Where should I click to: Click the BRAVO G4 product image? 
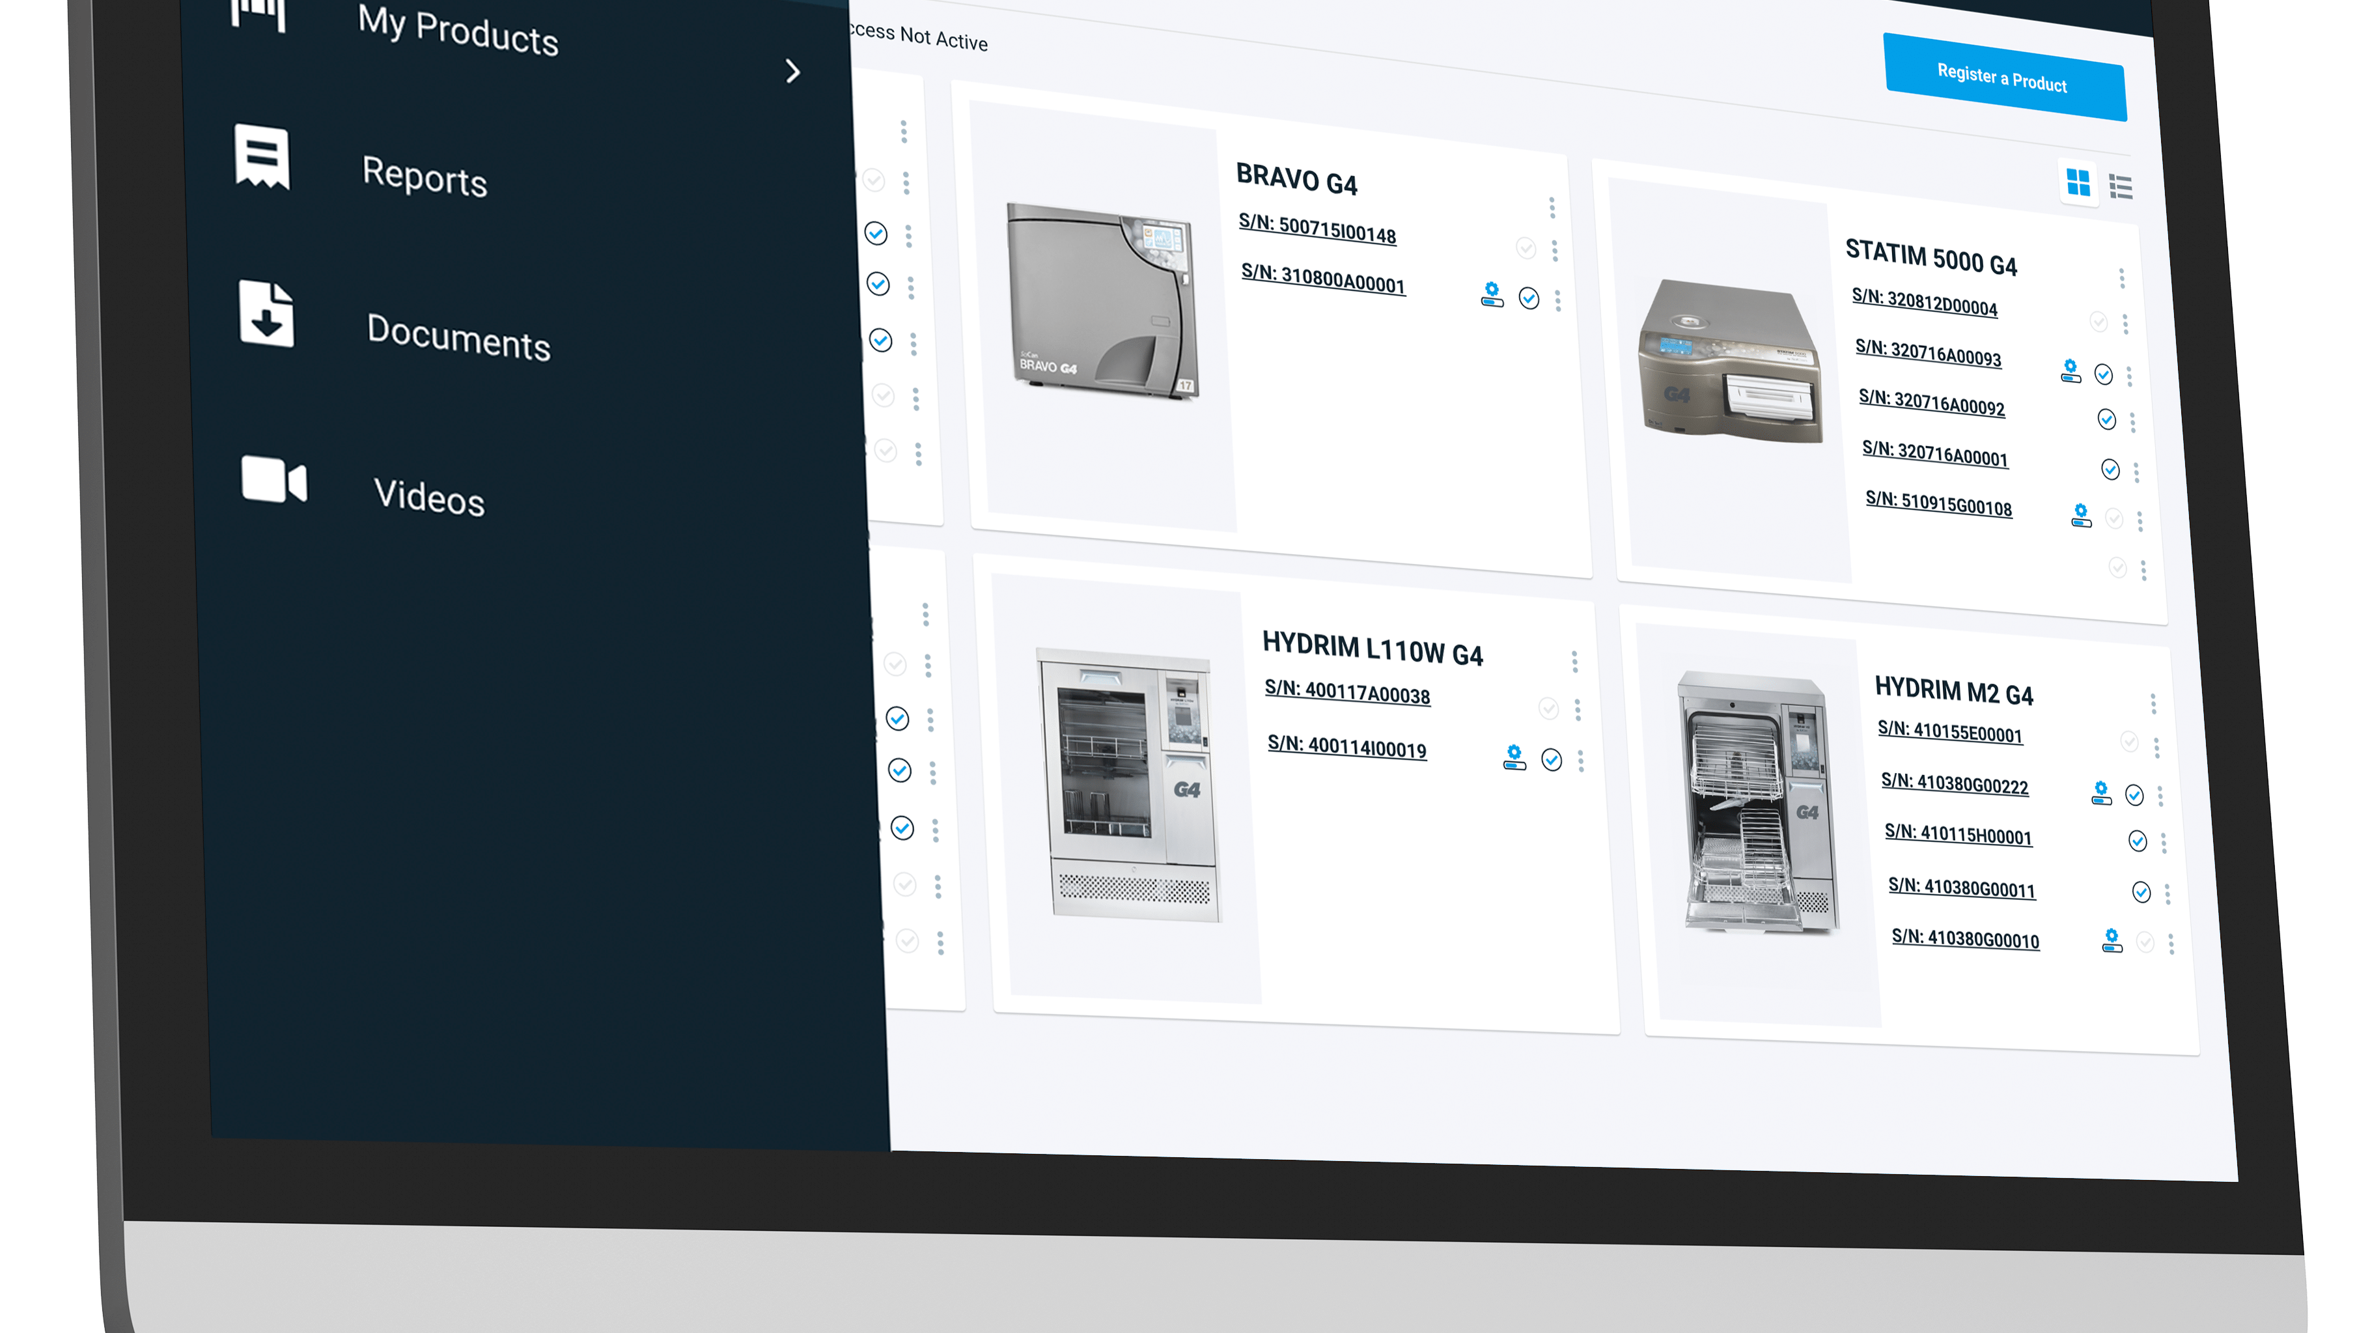pyautogui.click(x=1102, y=302)
